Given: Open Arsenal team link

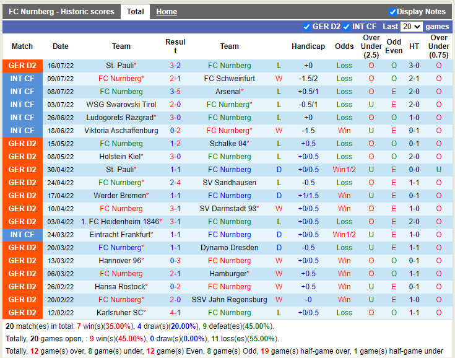Looking at the screenshot, I should point(228,92).
